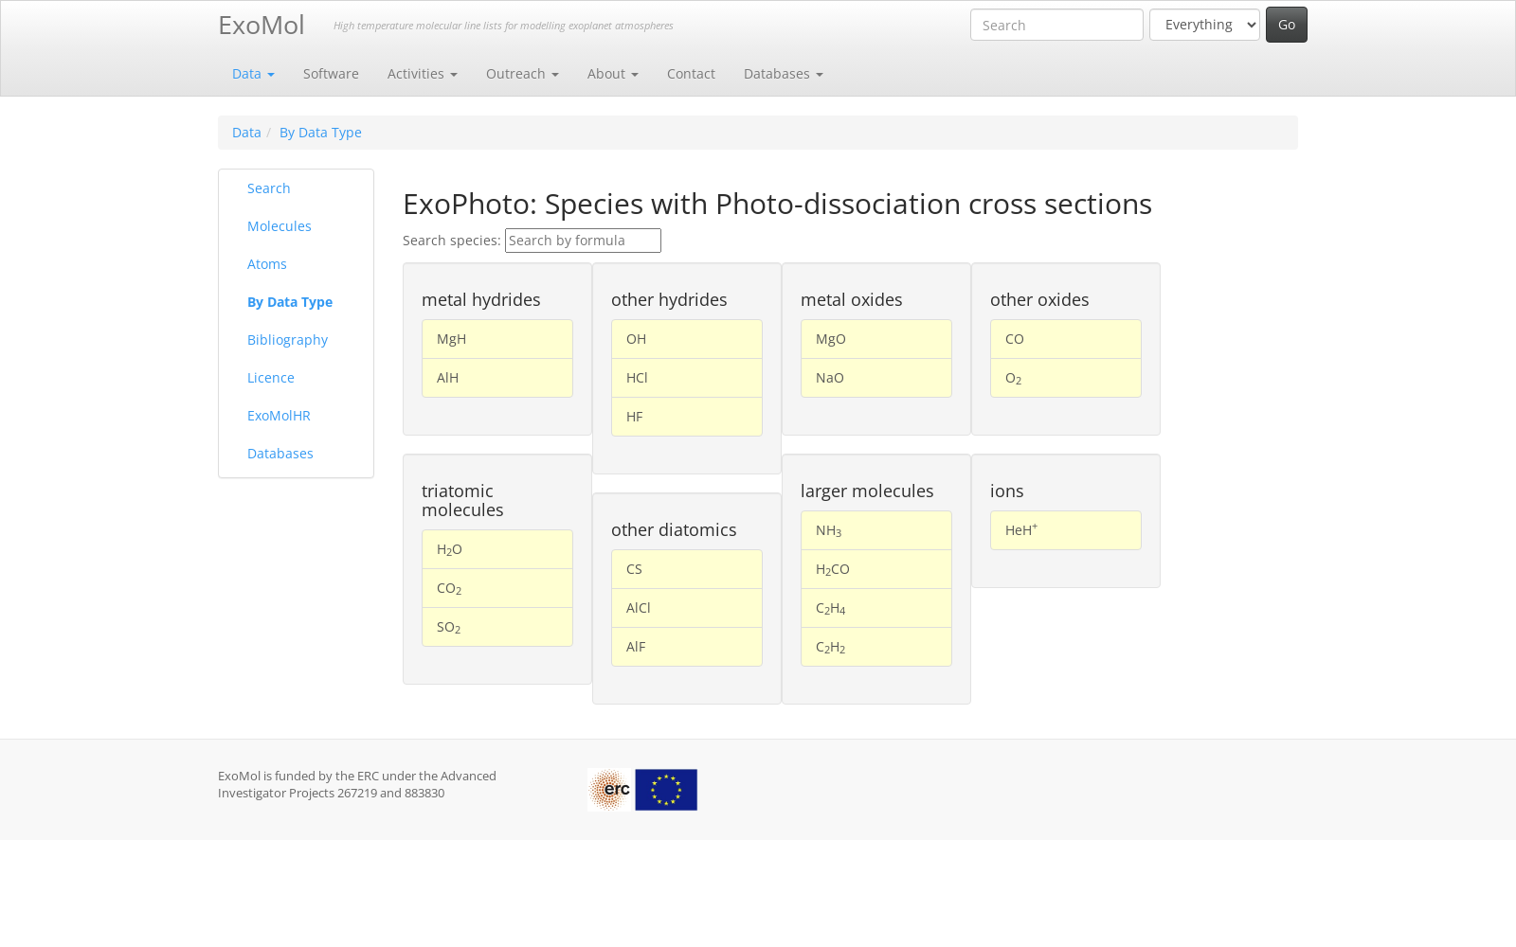The width and height of the screenshot is (1516, 947).
Task: Open the H2O species entry
Action: 497,549
